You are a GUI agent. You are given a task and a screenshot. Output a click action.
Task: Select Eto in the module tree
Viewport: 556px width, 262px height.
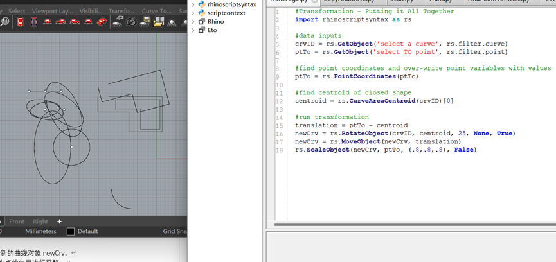[212, 30]
